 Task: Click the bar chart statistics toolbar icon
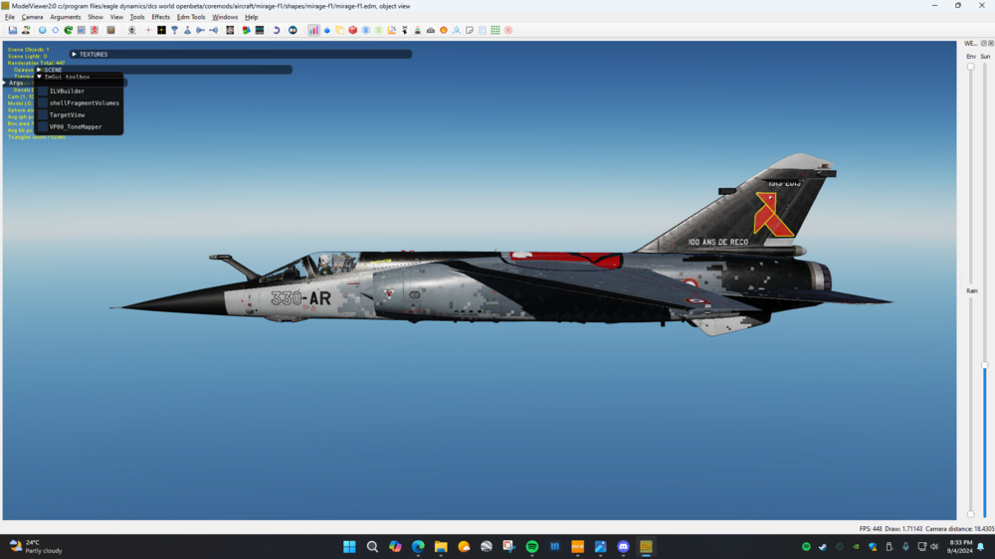click(x=313, y=30)
